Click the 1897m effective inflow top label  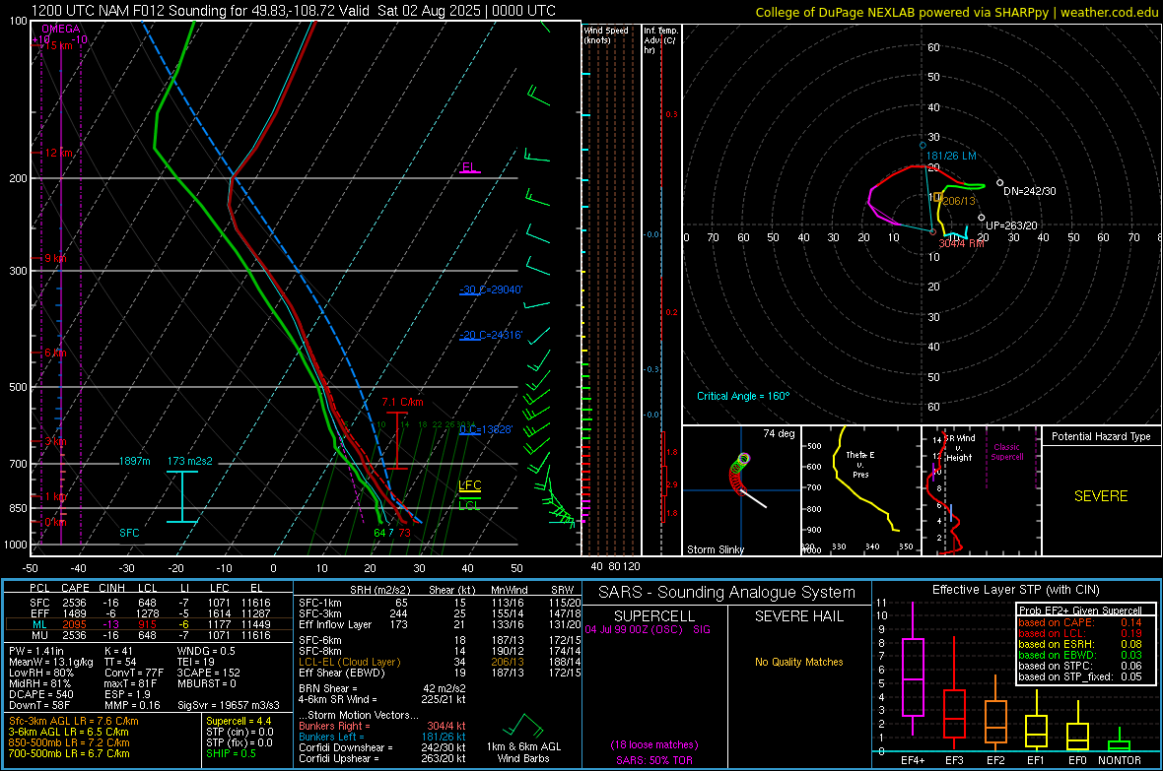134,461
